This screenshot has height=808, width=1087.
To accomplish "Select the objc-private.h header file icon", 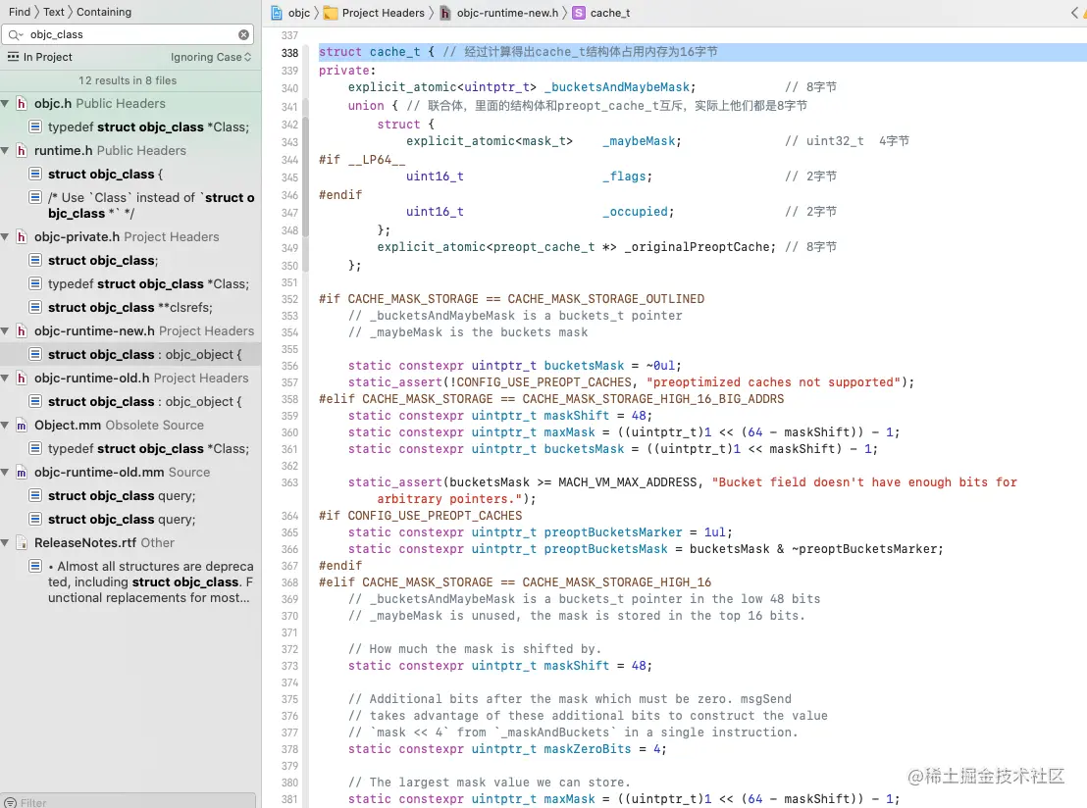I will point(22,236).
